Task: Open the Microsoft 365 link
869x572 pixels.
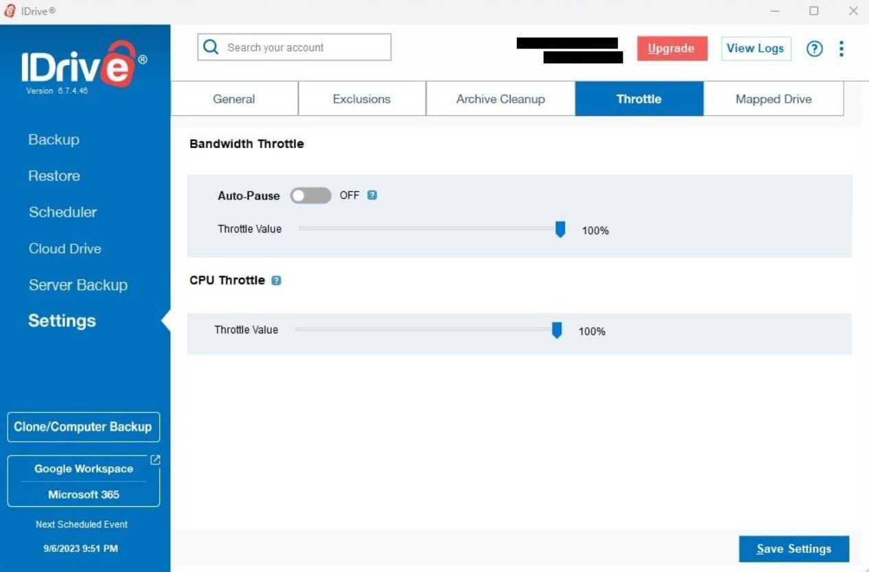Action: [x=84, y=494]
